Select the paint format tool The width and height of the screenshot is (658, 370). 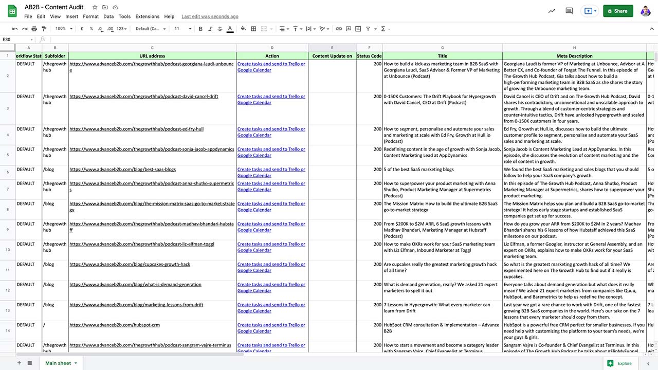tap(44, 29)
